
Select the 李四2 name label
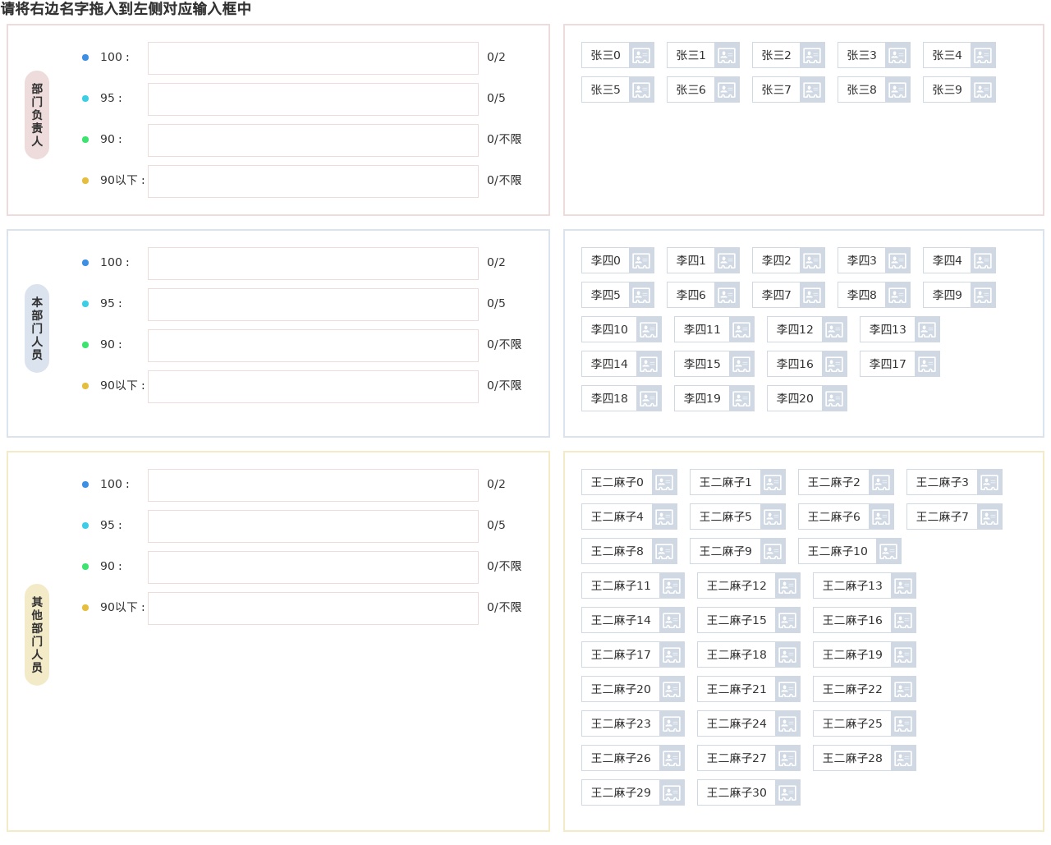point(776,261)
